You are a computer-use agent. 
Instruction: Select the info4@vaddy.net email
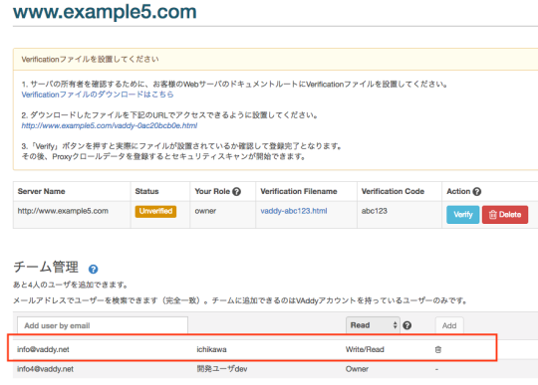tap(45, 369)
